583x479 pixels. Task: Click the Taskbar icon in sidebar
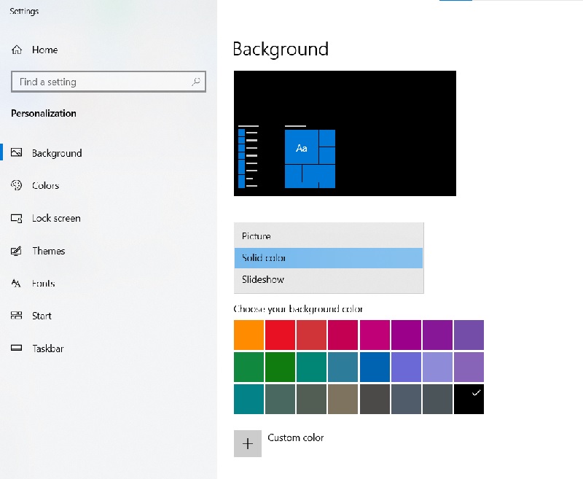click(x=17, y=348)
